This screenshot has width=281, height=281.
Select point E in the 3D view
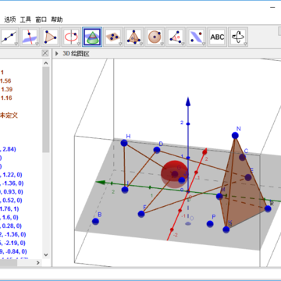point(248,177)
